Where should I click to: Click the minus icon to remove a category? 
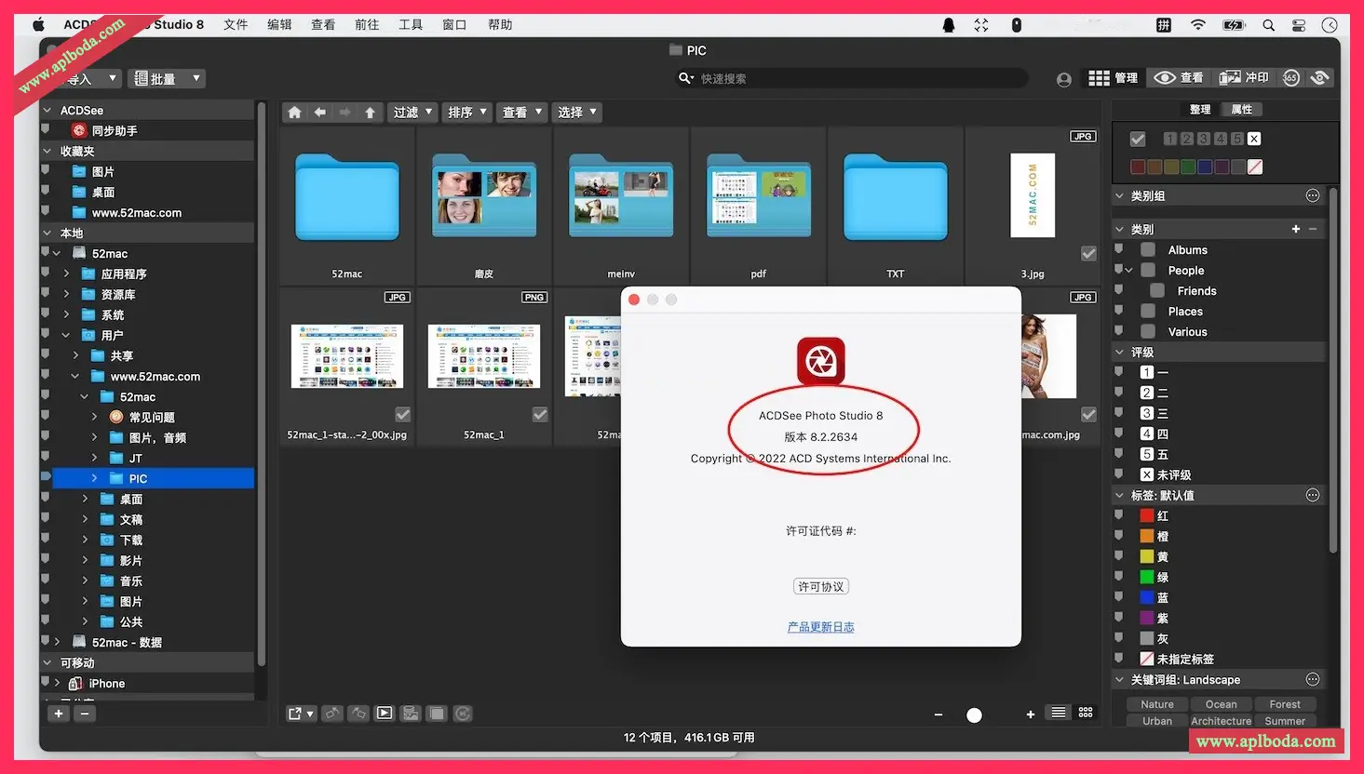(1313, 229)
